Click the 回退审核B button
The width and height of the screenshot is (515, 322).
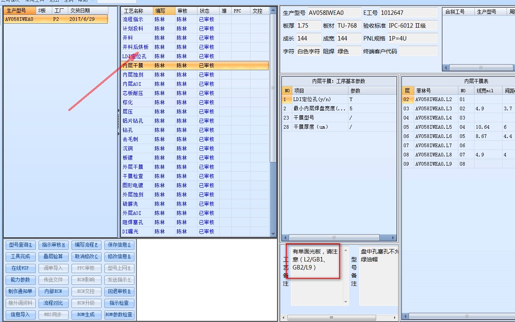coord(119,292)
